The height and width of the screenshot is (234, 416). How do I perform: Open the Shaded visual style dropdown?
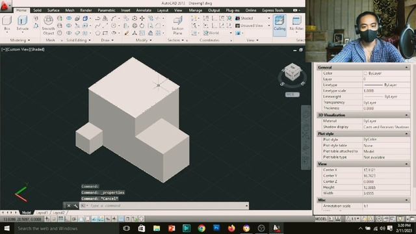(x=253, y=18)
